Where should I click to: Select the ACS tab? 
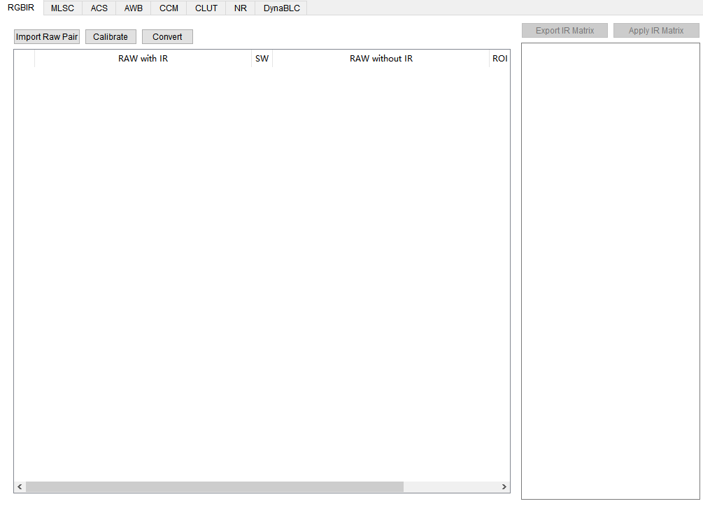99,8
